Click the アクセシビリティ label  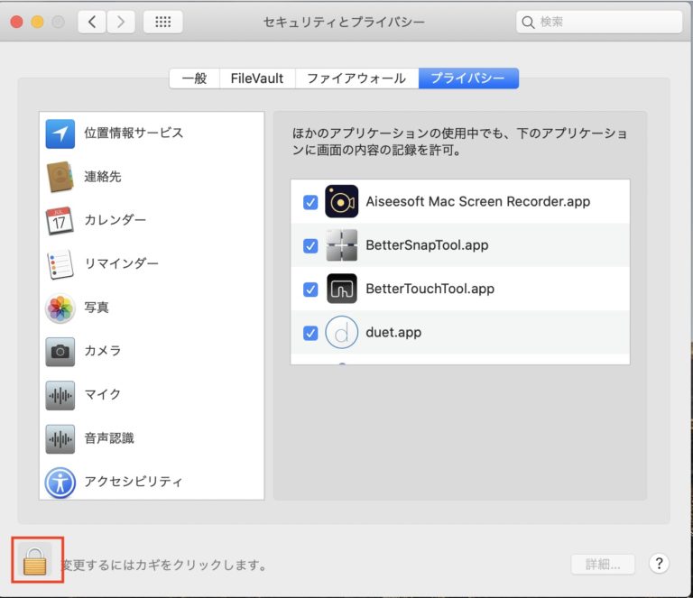click(x=133, y=481)
